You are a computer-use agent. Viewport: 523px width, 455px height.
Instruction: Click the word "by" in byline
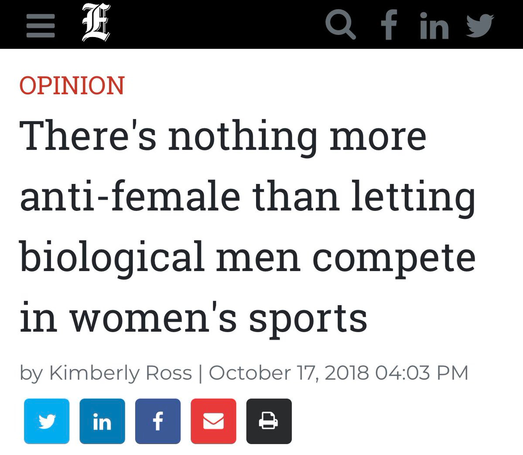coord(31,374)
